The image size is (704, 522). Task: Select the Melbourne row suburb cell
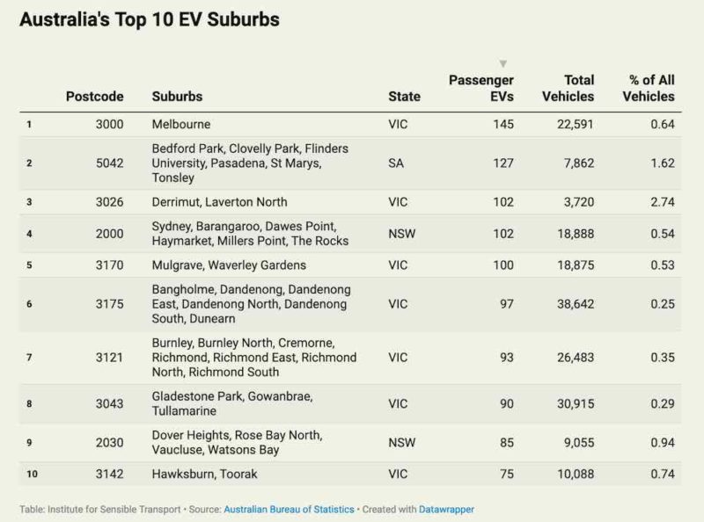pos(181,125)
